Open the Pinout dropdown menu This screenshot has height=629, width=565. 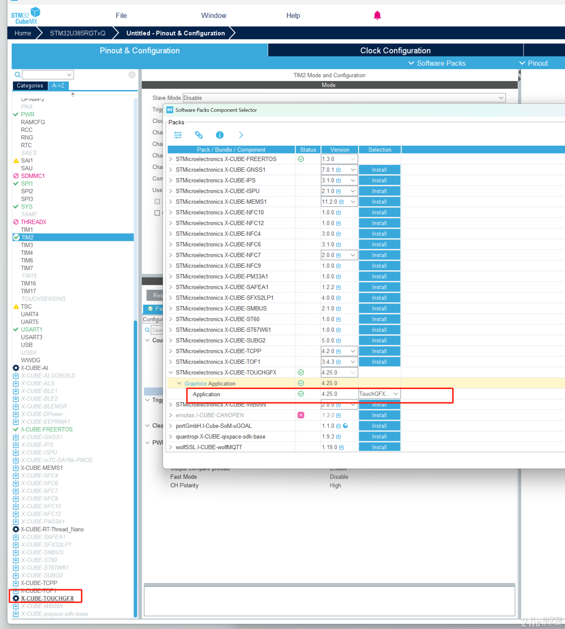pyautogui.click(x=534, y=63)
